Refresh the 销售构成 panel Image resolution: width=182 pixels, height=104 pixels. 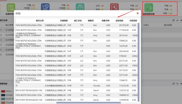174,83
